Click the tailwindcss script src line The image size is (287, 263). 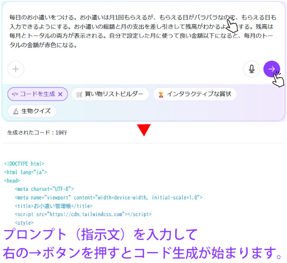click(x=83, y=214)
